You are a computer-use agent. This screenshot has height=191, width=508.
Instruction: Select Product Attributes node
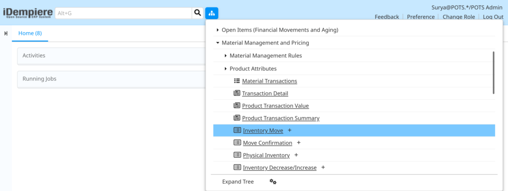253,68
